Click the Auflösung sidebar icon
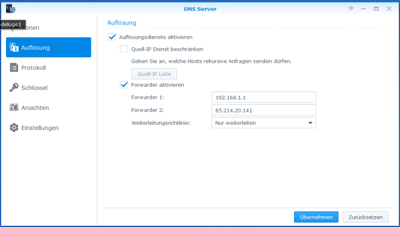Screen dimensions: 400x227 [x=14, y=48]
